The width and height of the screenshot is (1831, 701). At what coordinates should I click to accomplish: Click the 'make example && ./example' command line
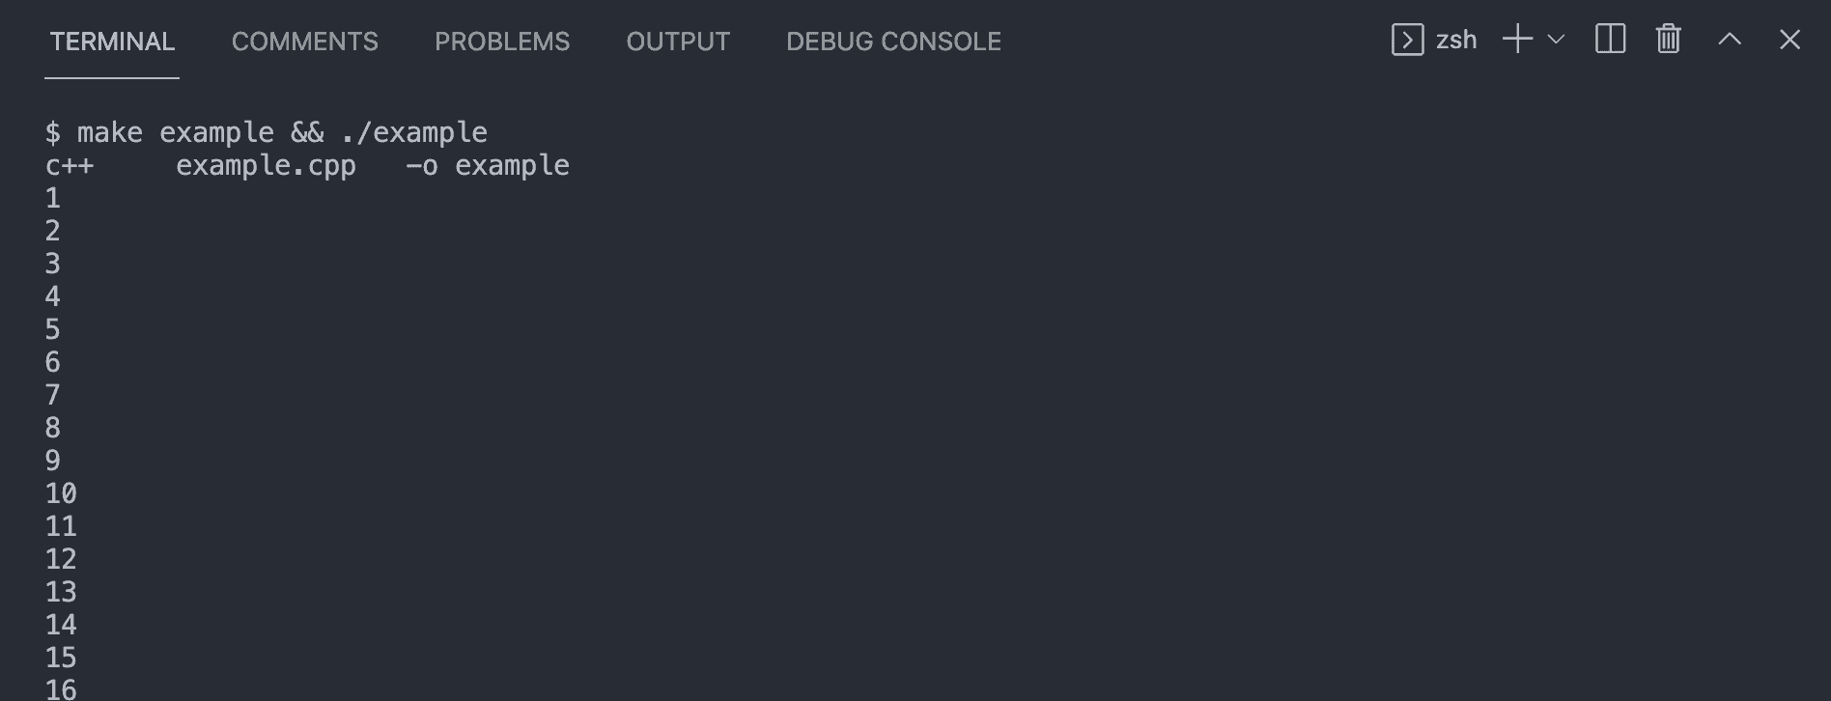pyautogui.click(x=281, y=132)
